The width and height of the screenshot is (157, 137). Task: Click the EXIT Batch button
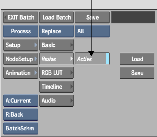click(x=21, y=17)
